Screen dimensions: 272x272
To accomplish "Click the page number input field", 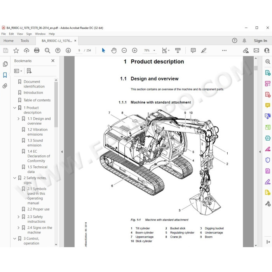I will pos(79,51).
